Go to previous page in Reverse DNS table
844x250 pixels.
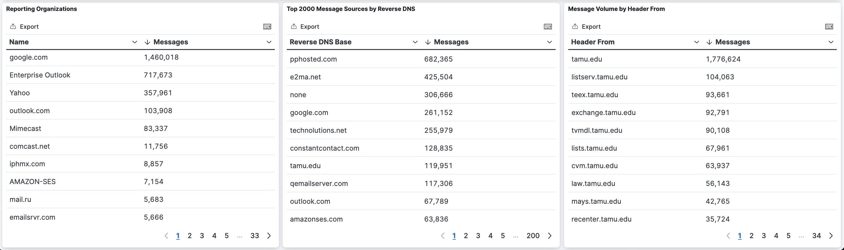[x=443, y=236]
